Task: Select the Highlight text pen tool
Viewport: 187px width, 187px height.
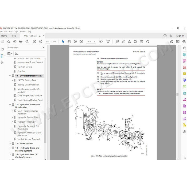Action: point(123,41)
